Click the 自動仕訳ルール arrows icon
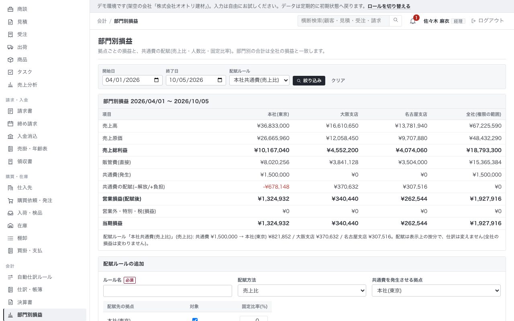 [10, 277]
